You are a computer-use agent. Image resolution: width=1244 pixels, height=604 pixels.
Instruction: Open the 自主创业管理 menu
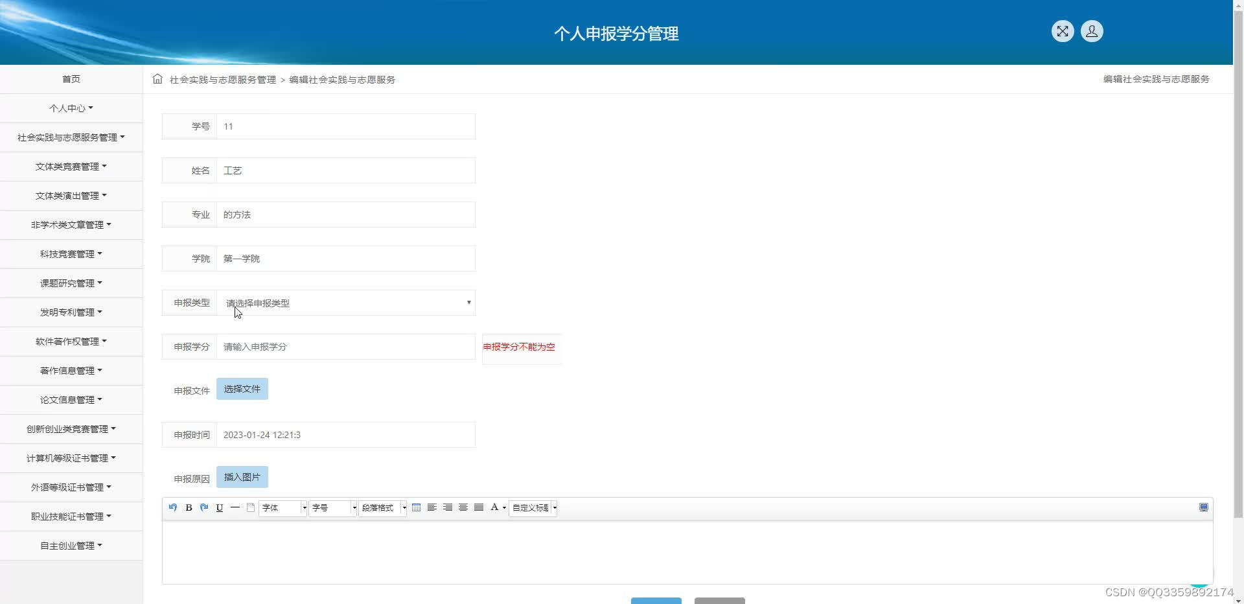(x=71, y=546)
